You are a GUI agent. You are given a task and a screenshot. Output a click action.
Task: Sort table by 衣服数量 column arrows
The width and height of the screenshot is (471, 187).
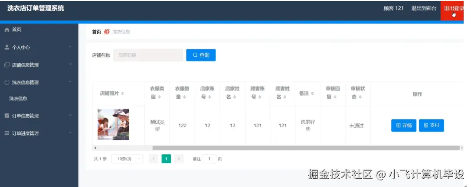tap(184, 97)
